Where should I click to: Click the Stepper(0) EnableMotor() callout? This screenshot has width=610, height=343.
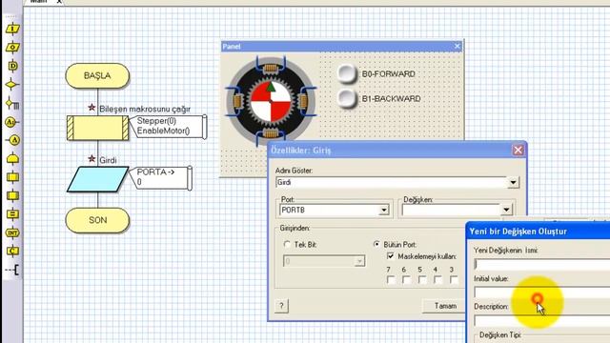(x=168, y=127)
